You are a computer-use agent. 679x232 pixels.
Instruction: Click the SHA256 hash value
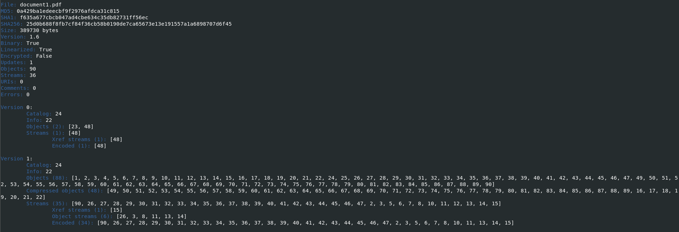(x=129, y=24)
